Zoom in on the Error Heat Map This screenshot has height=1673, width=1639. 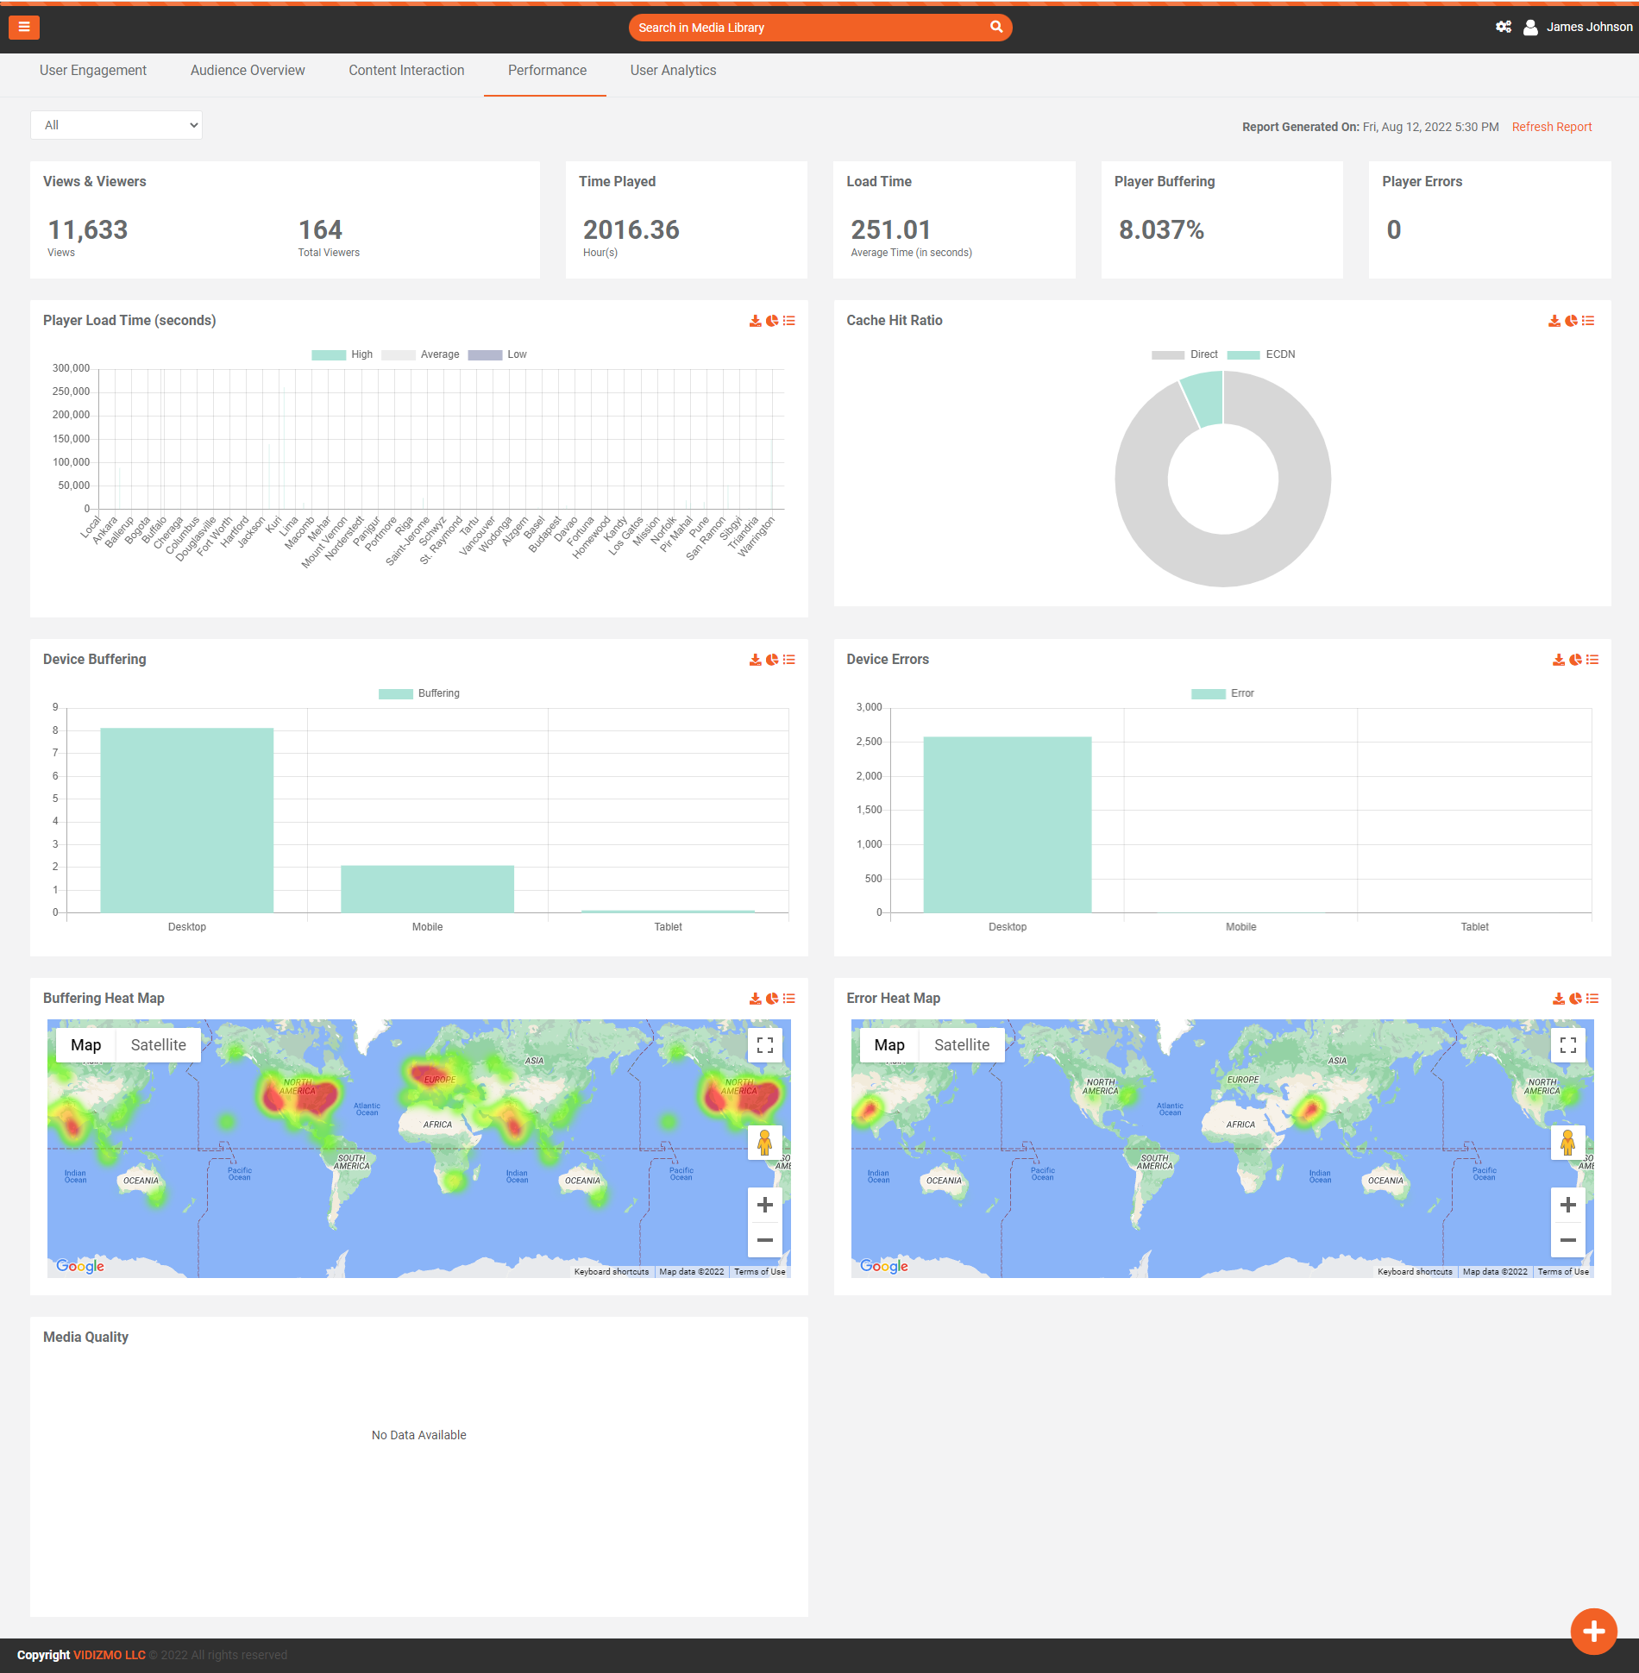point(1567,1205)
